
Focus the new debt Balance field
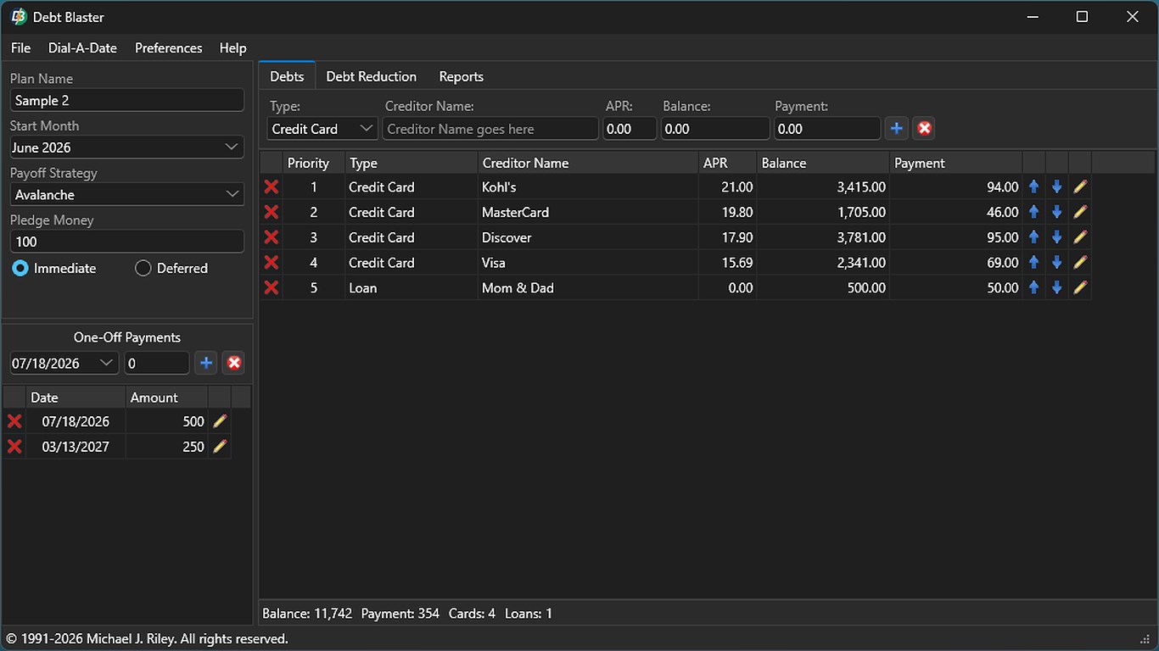pyautogui.click(x=715, y=129)
